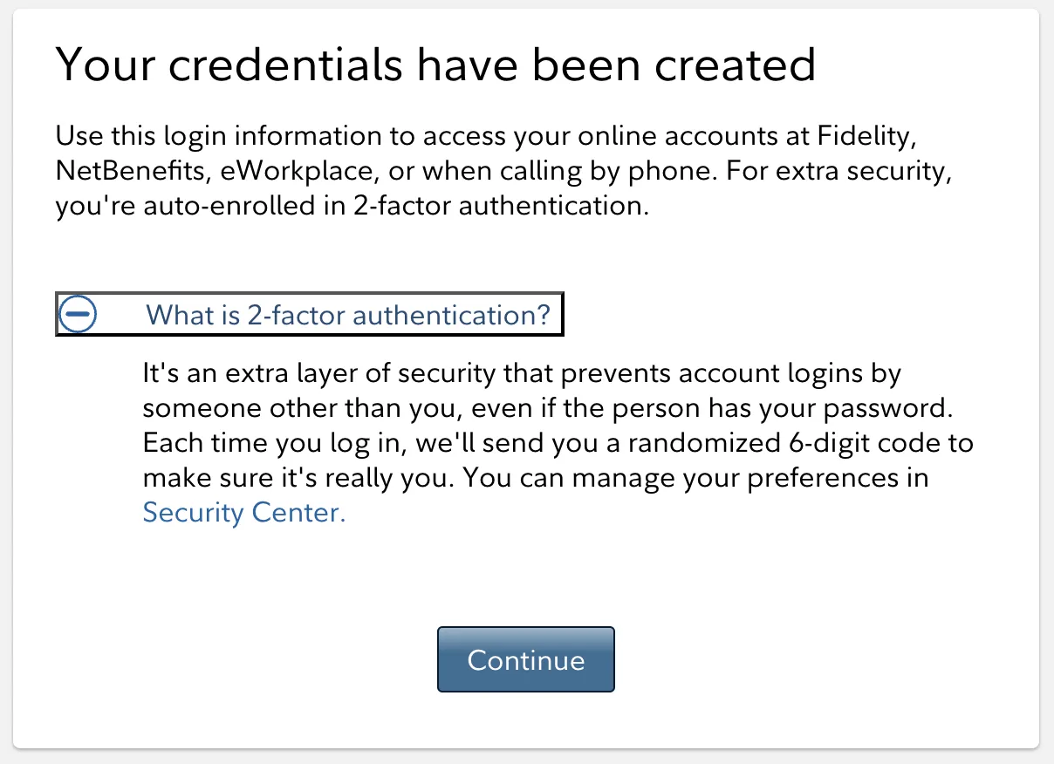This screenshot has width=1054, height=764.
Task: Select the 2-factor authentication question text
Action: (x=348, y=314)
